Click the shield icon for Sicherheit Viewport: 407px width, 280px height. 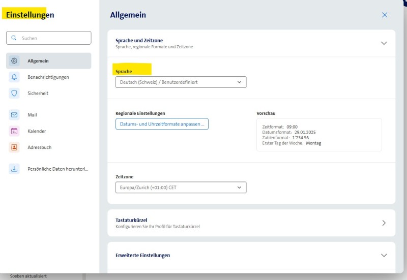pyautogui.click(x=14, y=94)
